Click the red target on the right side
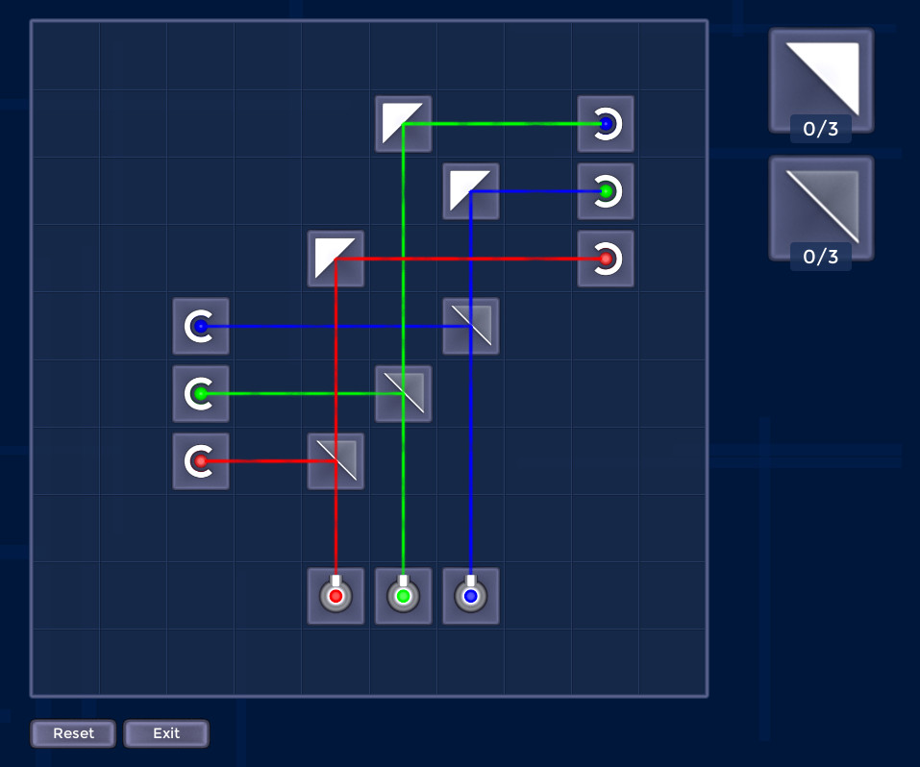 (x=606, y=259)
